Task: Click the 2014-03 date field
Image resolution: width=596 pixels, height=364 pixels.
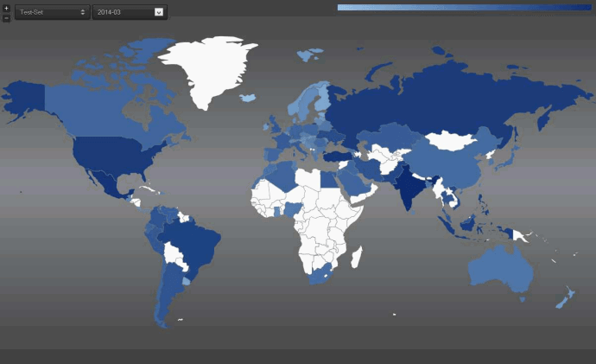Action: [130, 12]
